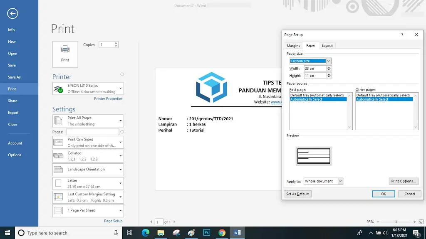This screenshot has width=426, height=239.
Task: Open Photoshop from the taskbar
Action: [x=206, y=233]
